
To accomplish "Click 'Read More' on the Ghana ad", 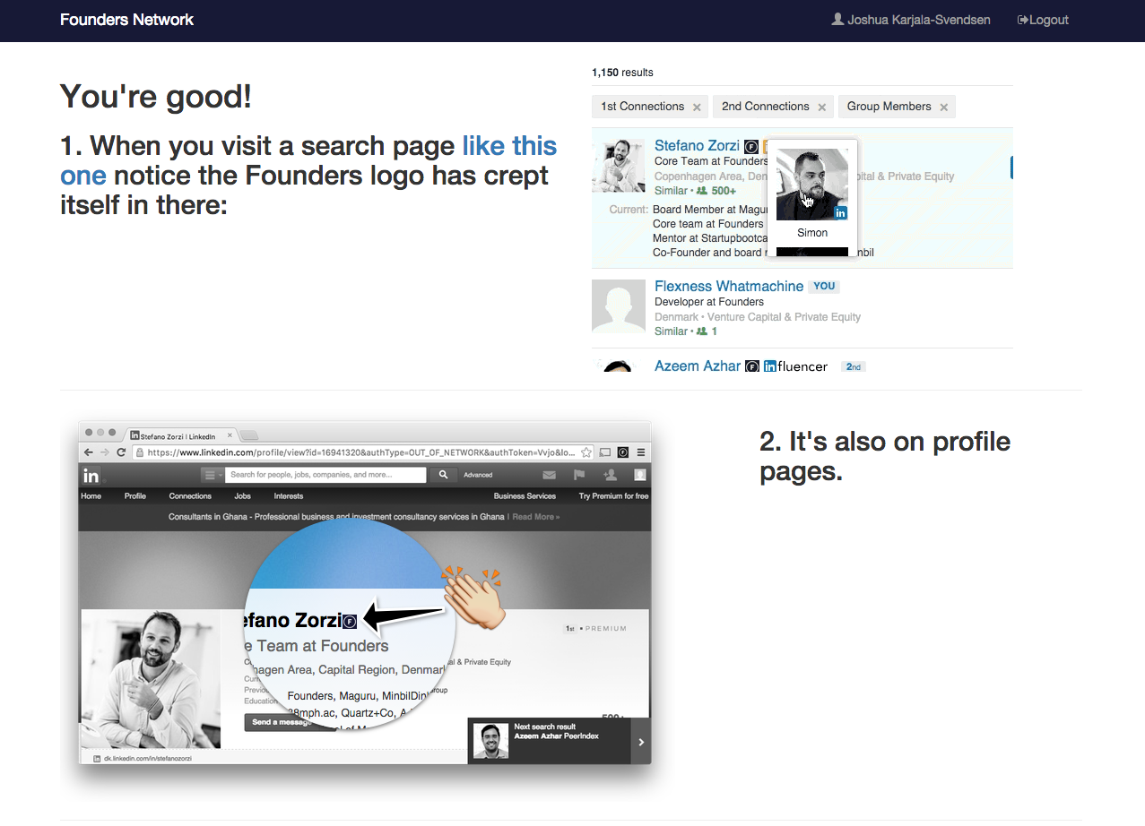I will pos(535,517).
